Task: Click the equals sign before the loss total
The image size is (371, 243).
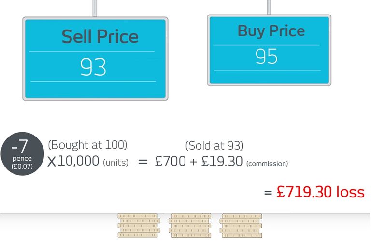Action: click(x=268, y=193)
